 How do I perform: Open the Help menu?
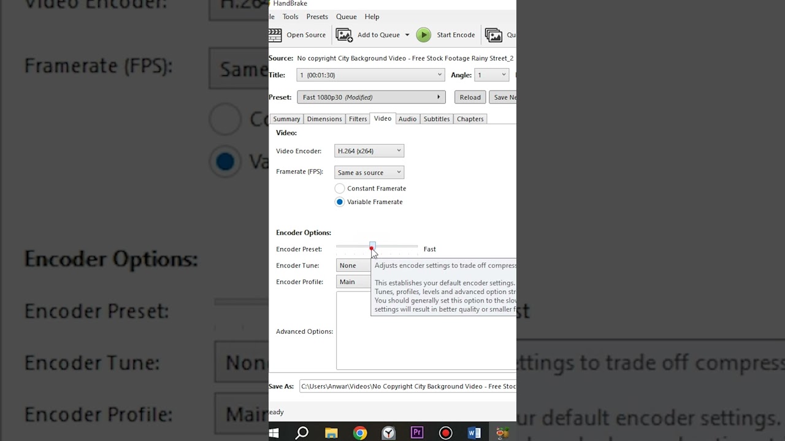(372, 17)
